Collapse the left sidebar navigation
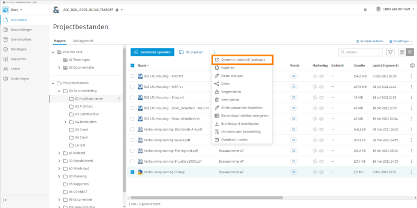417x208 pixels. click(x=6, y=200)
